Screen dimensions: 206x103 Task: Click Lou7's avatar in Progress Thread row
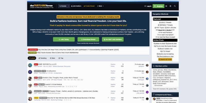click(x=30, y=92)
